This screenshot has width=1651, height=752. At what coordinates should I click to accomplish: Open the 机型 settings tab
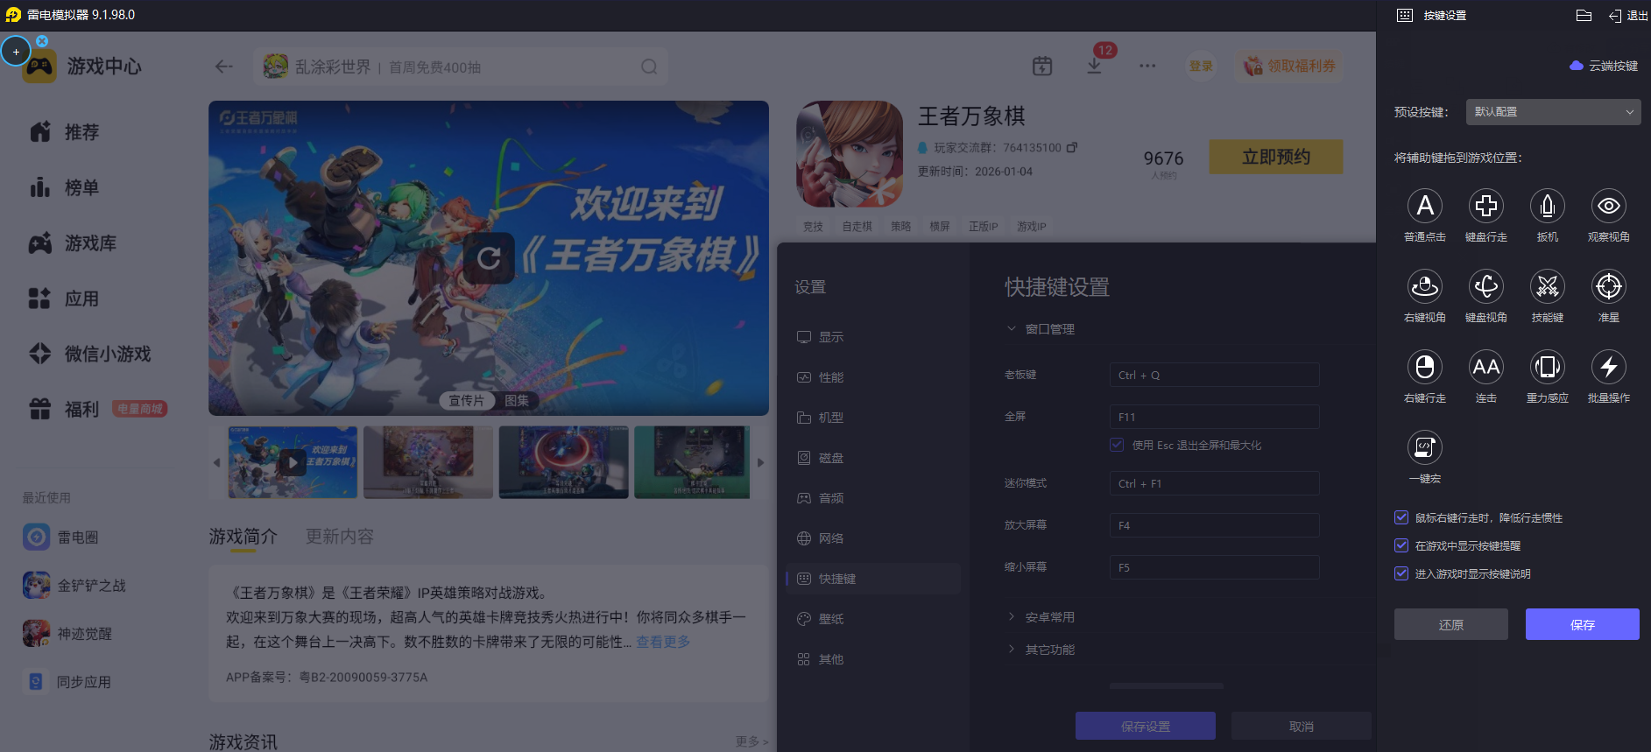click(873, 418)
